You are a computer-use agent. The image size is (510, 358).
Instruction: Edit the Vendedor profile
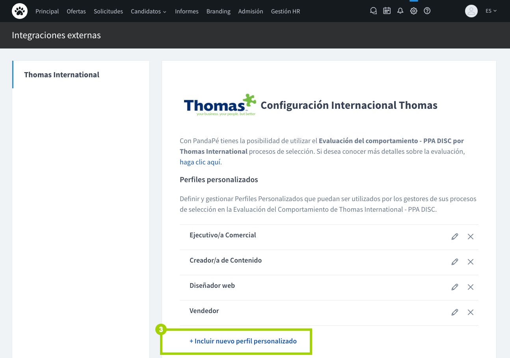[x=455, y=312]
